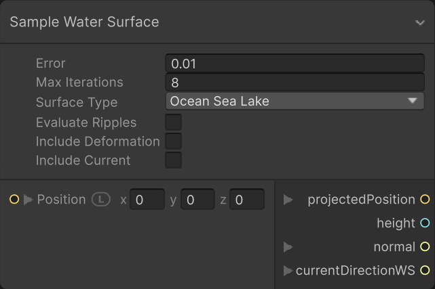Click the height output port circle
This screenshot has width=435, height=289.
(x=425, y=223)
